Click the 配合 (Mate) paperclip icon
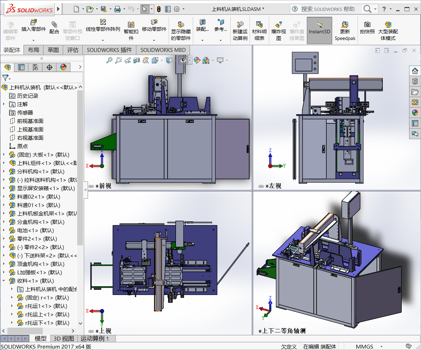This screenshot has width=421, height=350. [54, 25]
